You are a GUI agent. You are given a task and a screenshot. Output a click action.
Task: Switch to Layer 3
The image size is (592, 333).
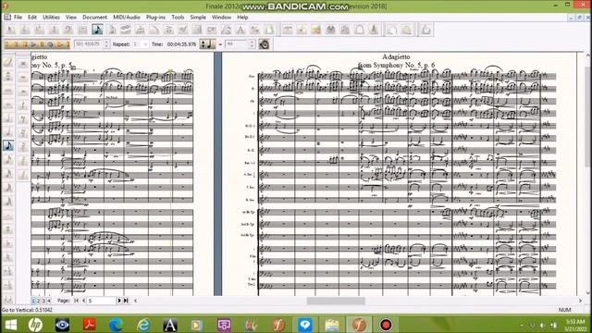tap(43, 301)
